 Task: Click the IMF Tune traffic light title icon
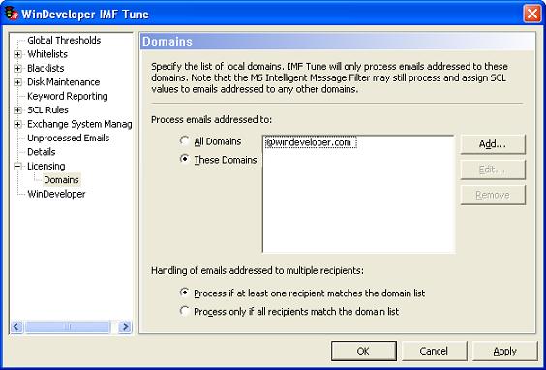(x=12, y=14)
